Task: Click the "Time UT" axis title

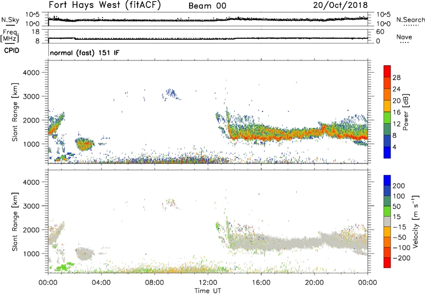Action: pos(208,291)
